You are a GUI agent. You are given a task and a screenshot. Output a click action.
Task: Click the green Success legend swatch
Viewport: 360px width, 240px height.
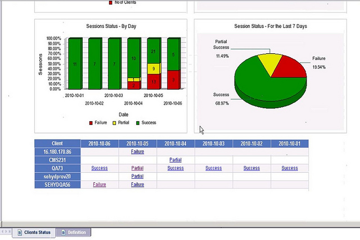(x=138, y=122)
